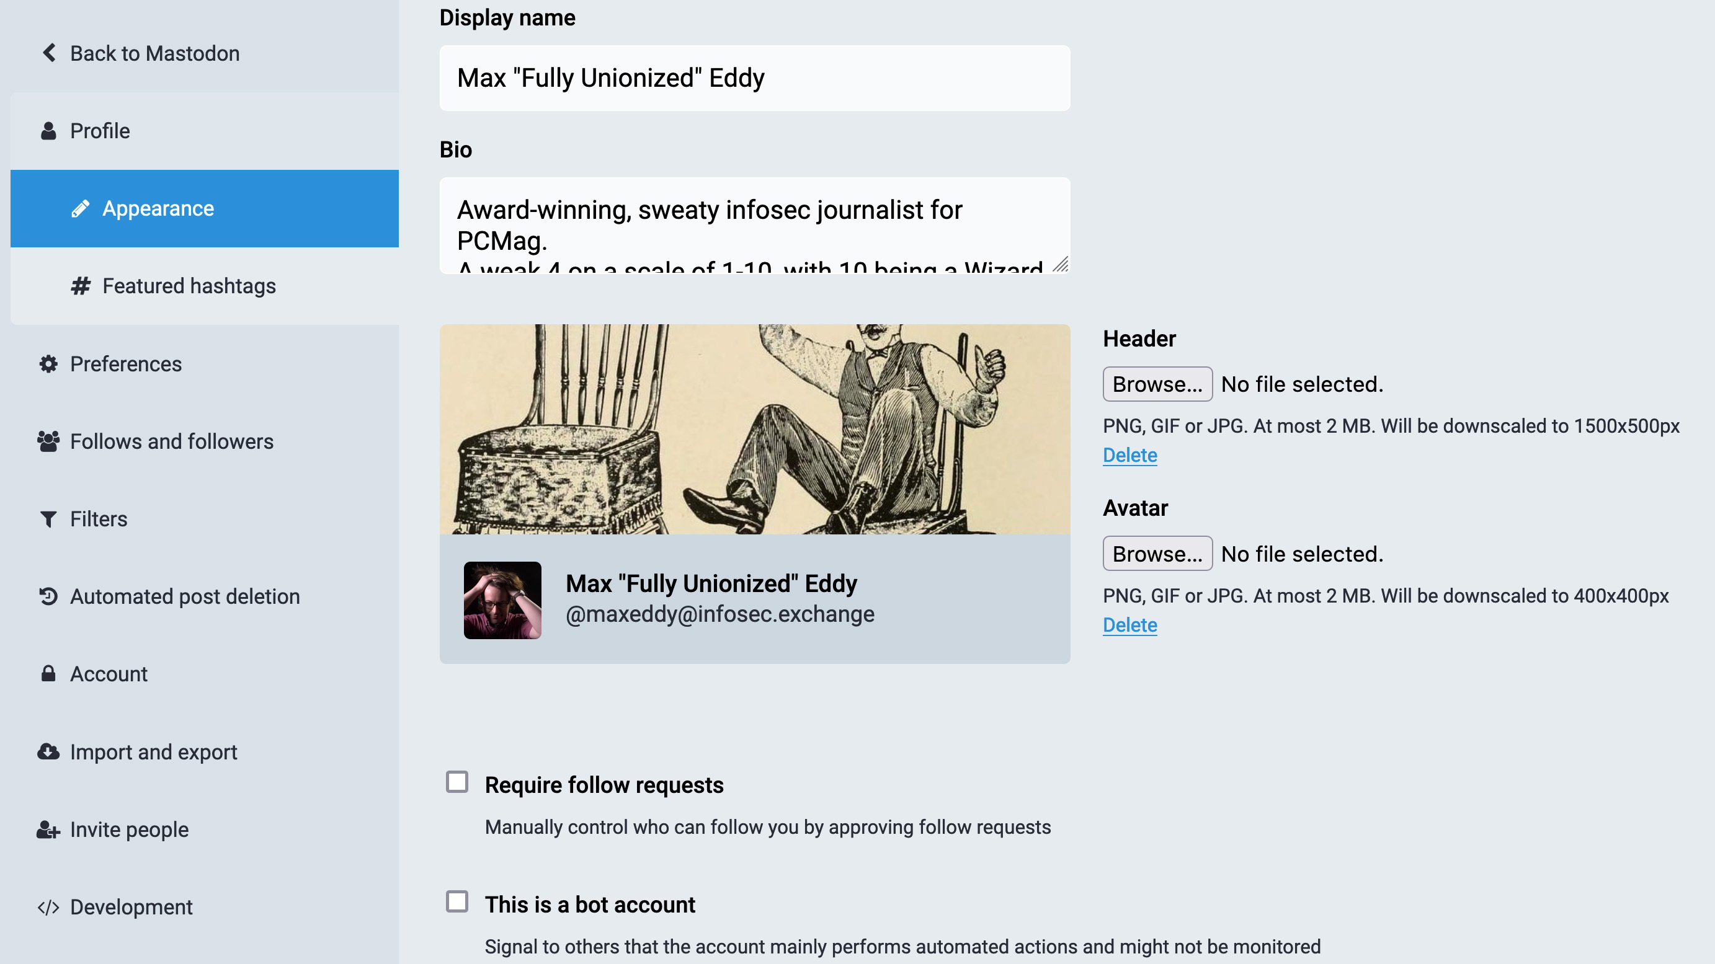Toggle the This is a bot account checkbox
The height and width of the screenshot is (964, 1715).
pyautogui.click(x=457, y=901)
